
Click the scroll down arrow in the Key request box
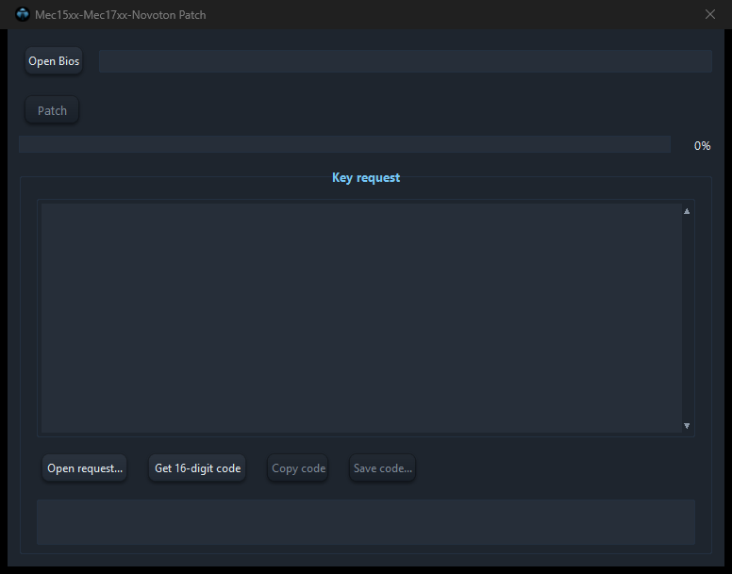click(687, 426)
